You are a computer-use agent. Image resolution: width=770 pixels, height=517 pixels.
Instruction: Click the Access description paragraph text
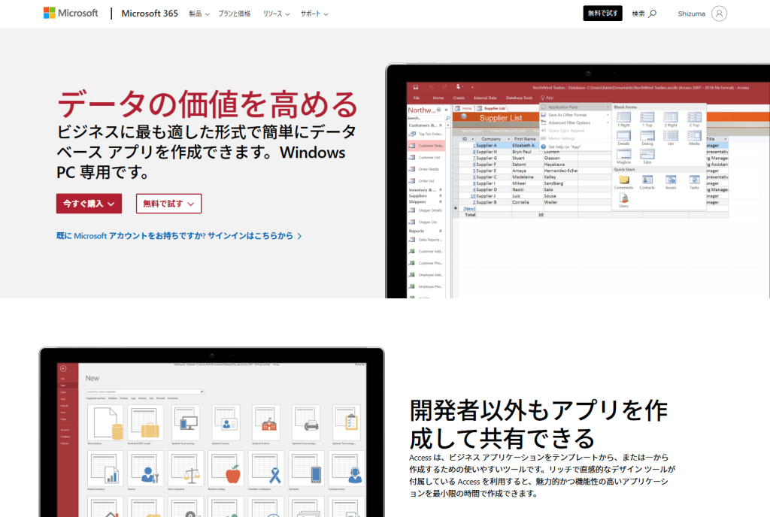542,476
